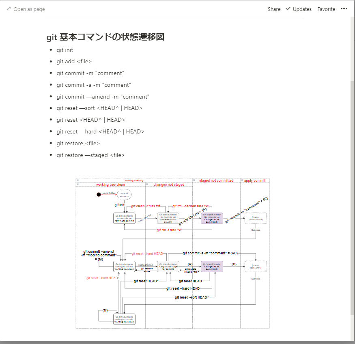Click the Open as page expand arrow icon

9,9
